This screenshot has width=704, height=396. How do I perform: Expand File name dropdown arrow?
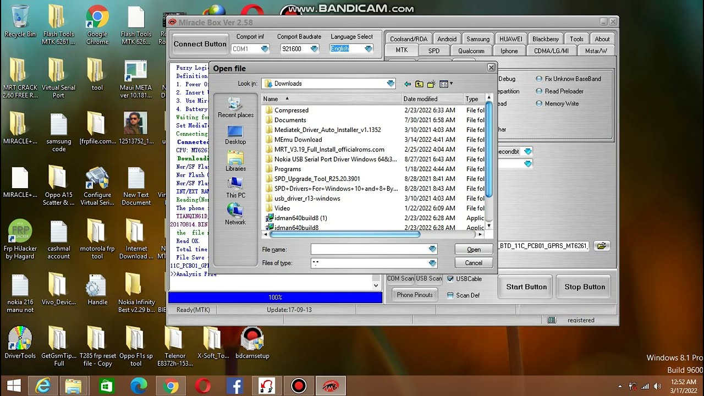(432, 249)
